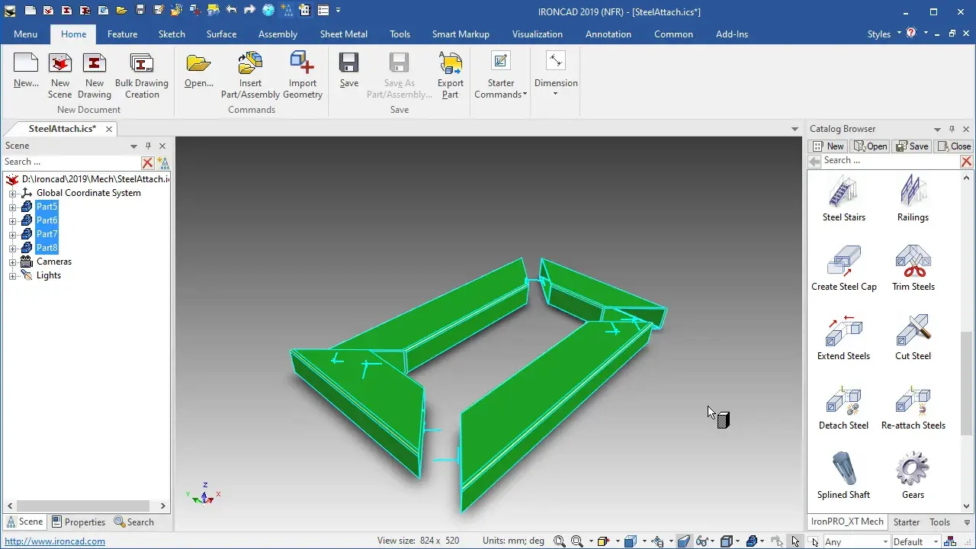Click Redo in quick access toolbar

[249, 11]
